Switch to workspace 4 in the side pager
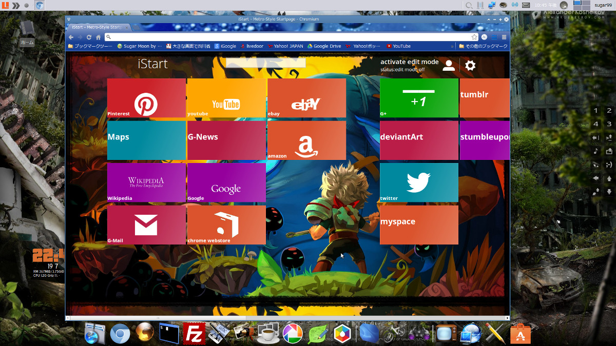The image size is (616, 346). pyautogui.click(x=596, y=124)
